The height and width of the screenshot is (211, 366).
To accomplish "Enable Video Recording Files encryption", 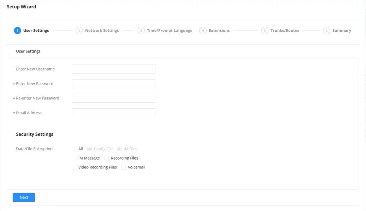I will click(x=74, y=167).
